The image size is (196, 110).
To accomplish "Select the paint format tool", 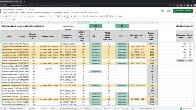I will pyautogui.click(x=9, y=16).
